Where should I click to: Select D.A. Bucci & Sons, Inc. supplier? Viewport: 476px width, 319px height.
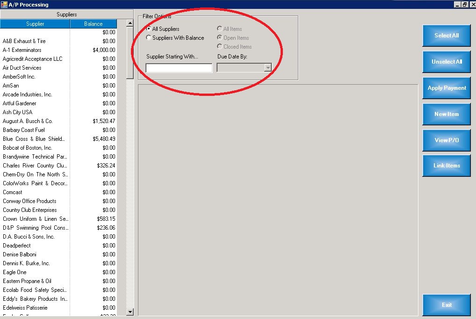point(58,236)
